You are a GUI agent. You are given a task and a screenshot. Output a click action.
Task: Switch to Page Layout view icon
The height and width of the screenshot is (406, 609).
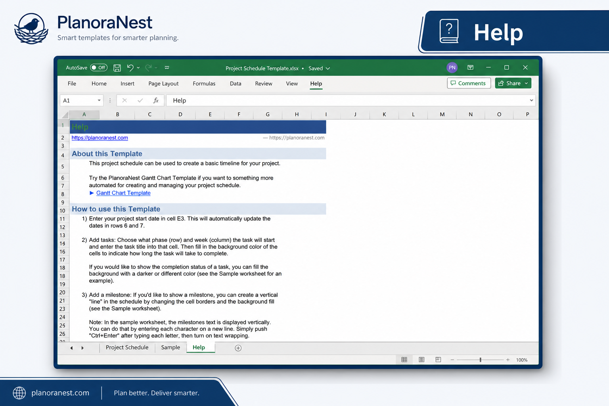pos(421,360)
